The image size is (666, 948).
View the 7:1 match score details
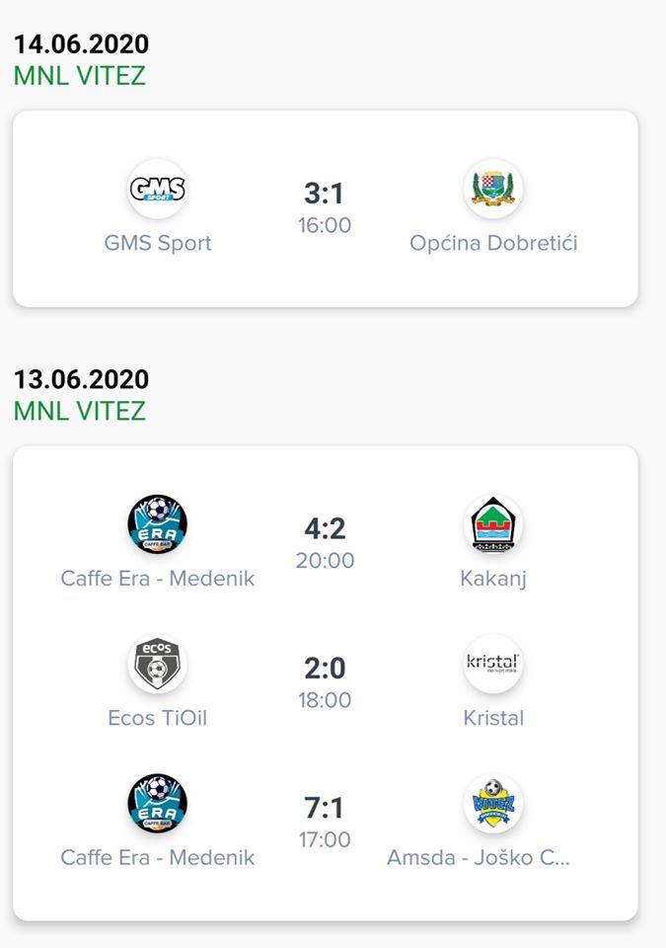click(x=324, y=808)
